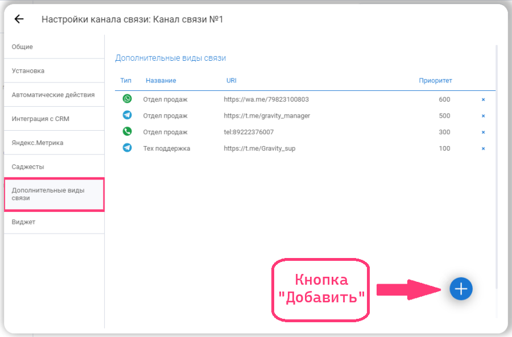Switch to the Установка tab

tap(28, 71)
